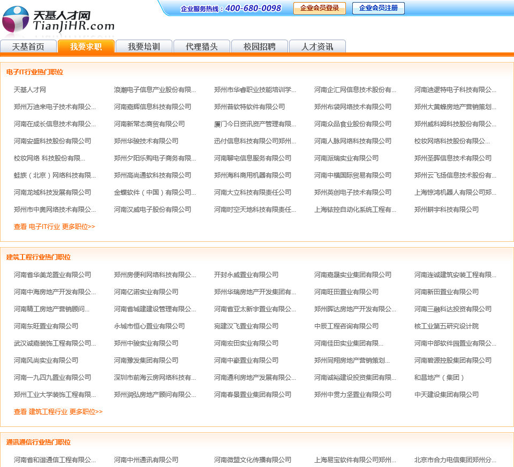Open 浪潮电子信息产业股份有限... link

[x=155, y=90]
